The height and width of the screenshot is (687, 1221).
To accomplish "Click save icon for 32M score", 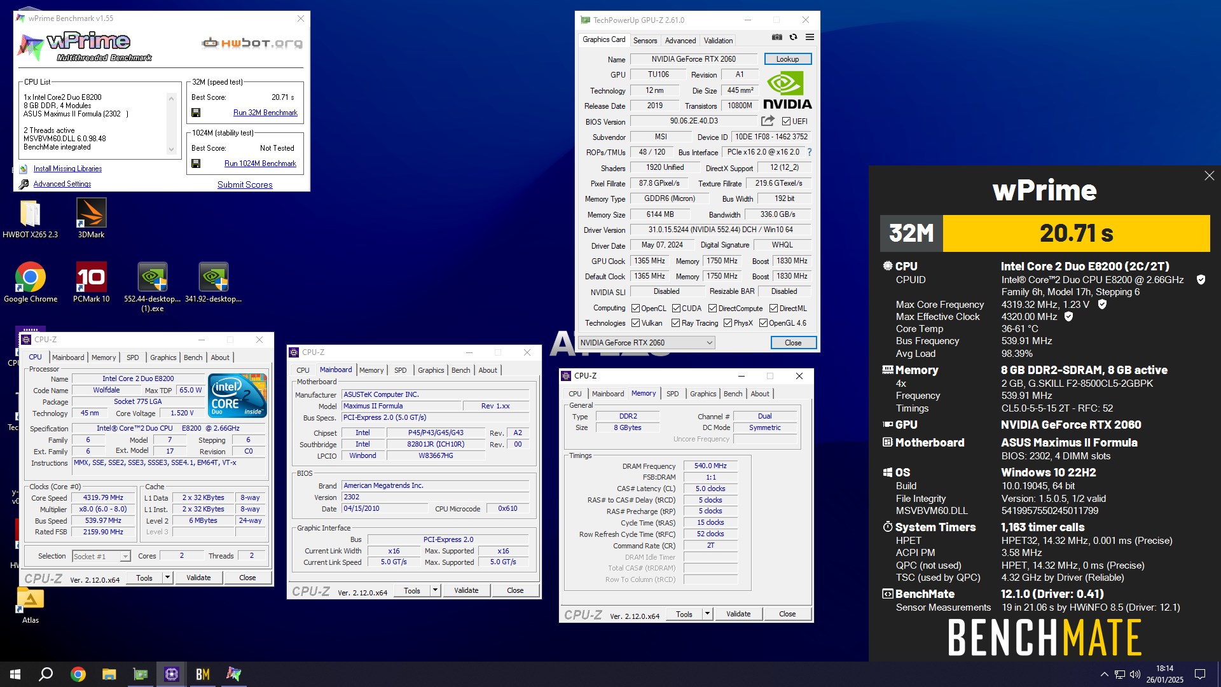I will tap(196, 113).
